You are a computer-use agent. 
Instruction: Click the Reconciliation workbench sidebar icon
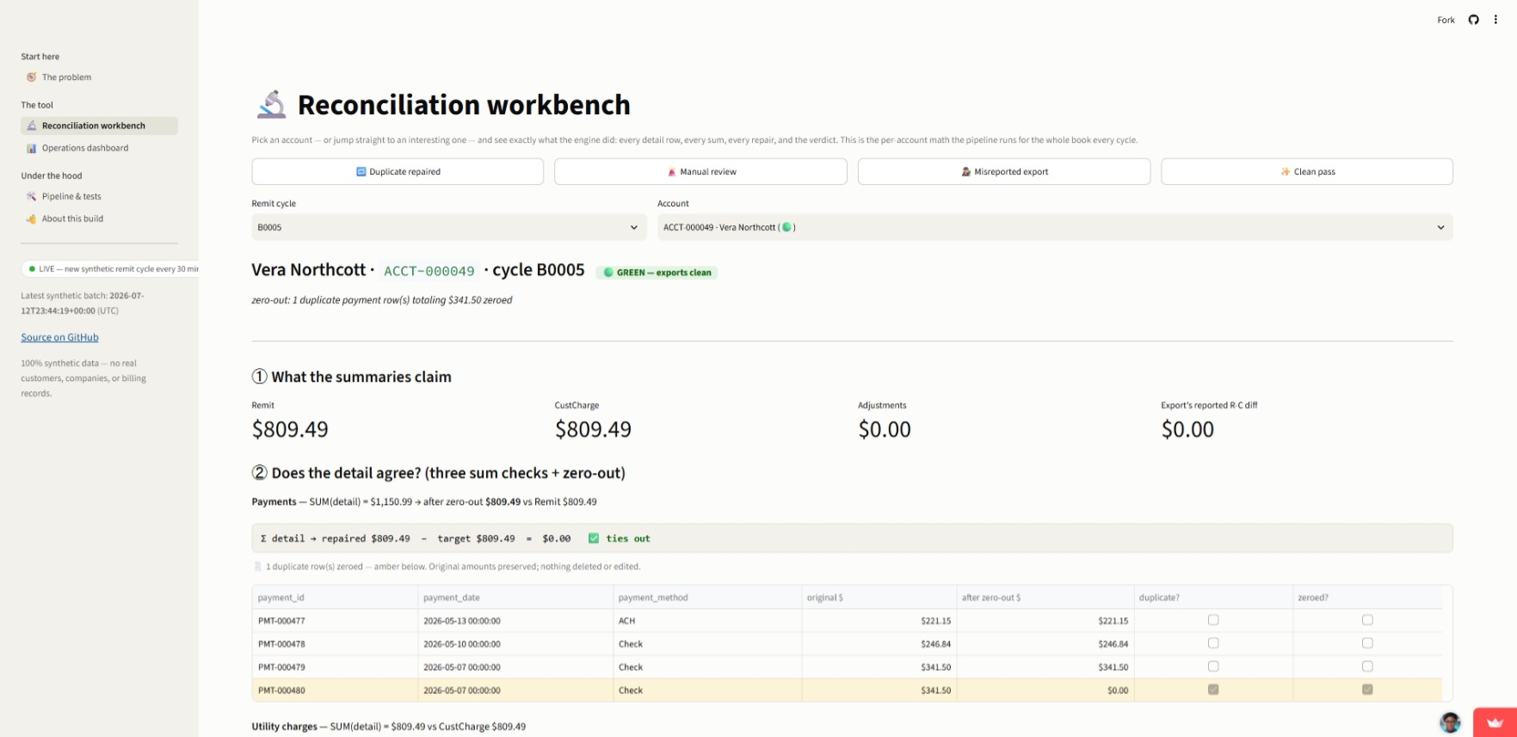pyautogui.click(x=32, y=126)
